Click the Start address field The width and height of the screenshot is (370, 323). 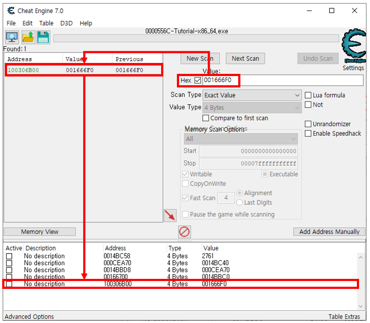pos(248,151)
